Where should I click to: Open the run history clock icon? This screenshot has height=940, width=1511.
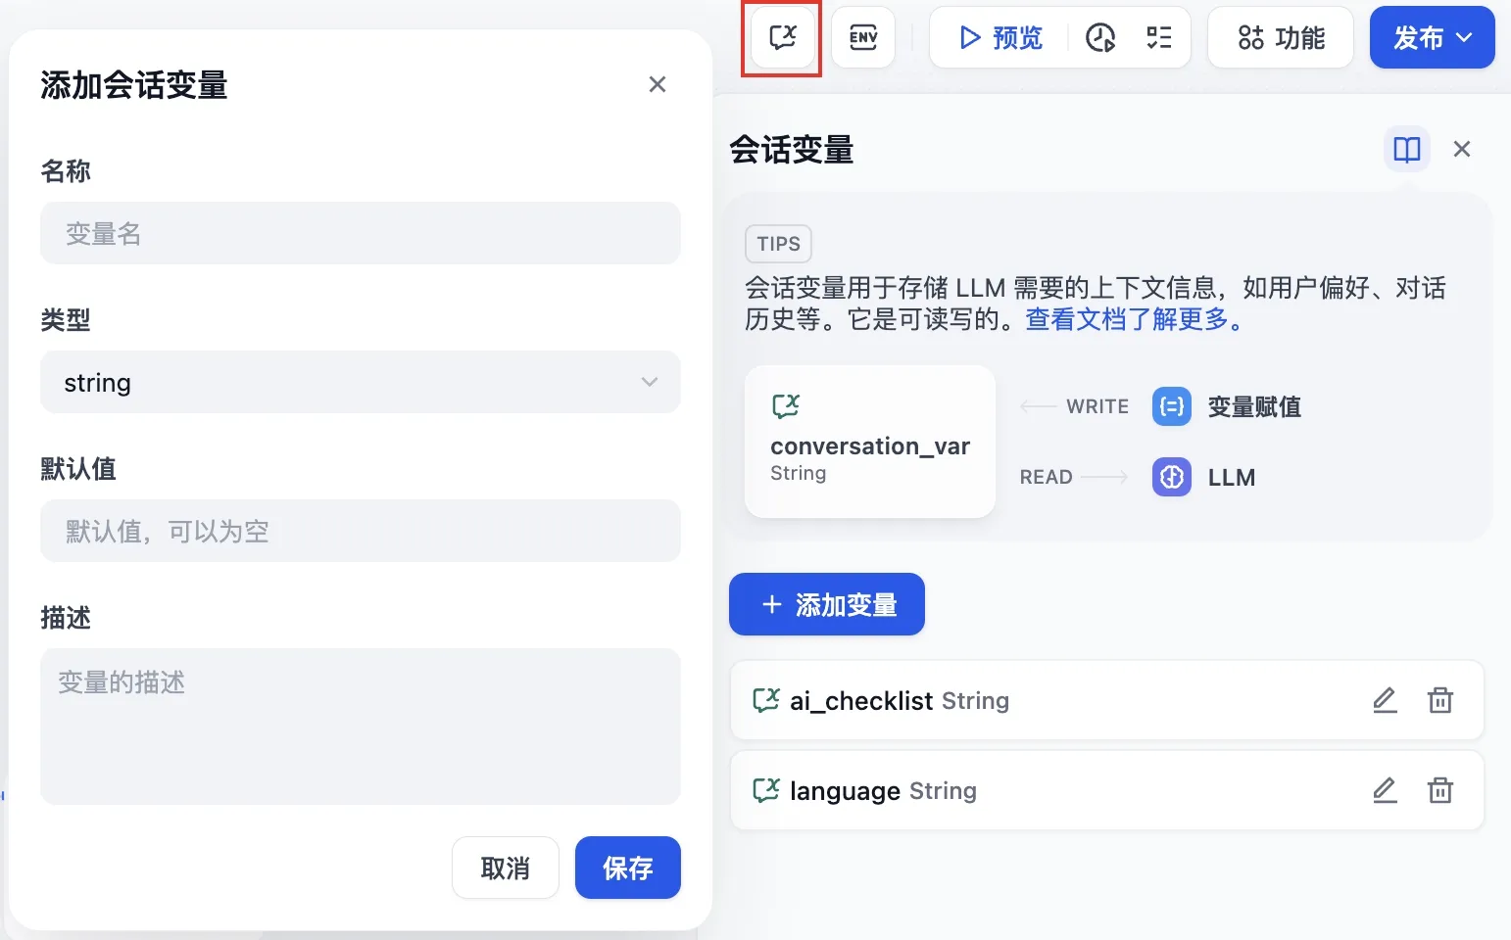click(1100, 38)
